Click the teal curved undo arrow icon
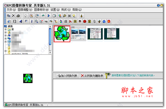Screen dimensions: 166x109 tap(43, 16)
